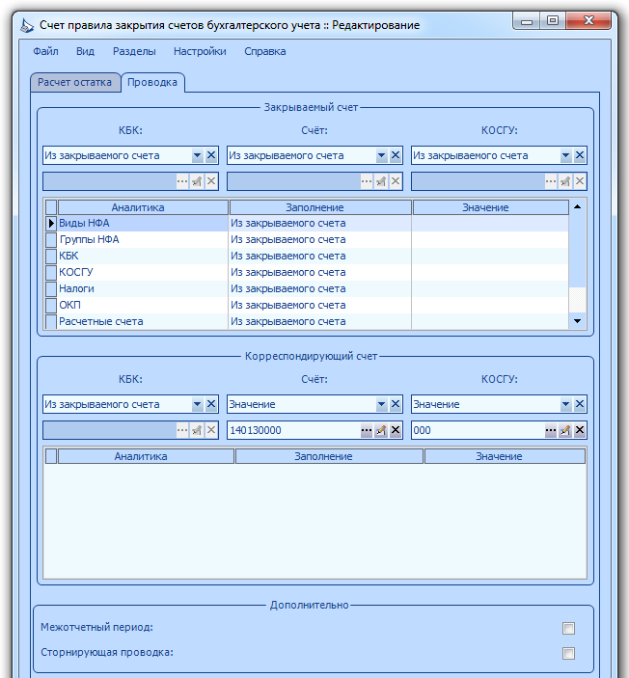Open the Настройки menu
Image resolution: width=629 pixels, height=678 pixels.
point(200,51)
